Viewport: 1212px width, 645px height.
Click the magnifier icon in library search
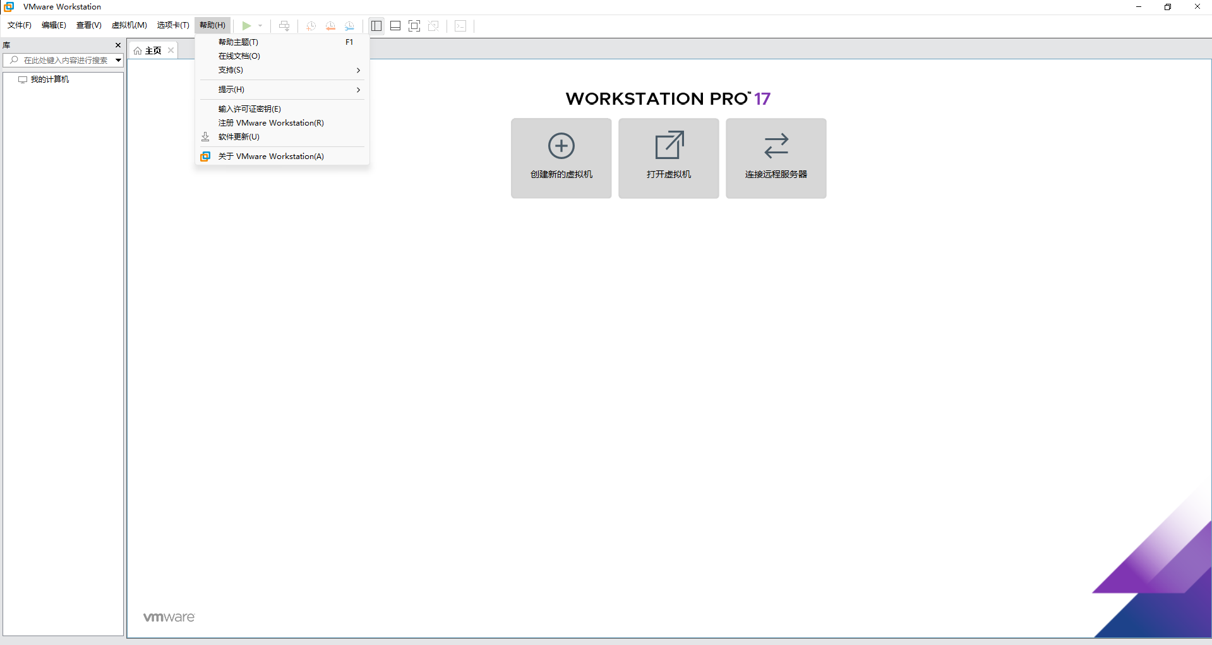click(14, 60)
